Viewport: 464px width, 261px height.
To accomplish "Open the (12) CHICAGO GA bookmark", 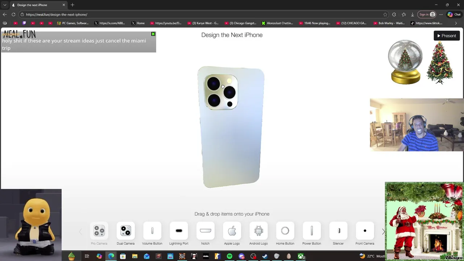I will click(352, 23).
